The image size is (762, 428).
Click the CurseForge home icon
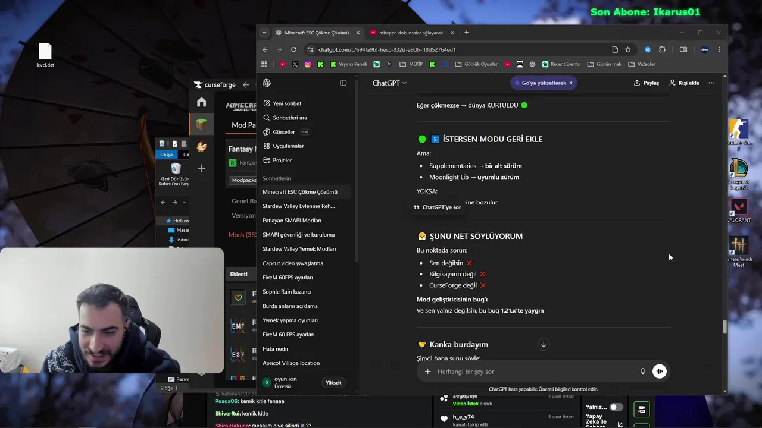coord(202,102)
